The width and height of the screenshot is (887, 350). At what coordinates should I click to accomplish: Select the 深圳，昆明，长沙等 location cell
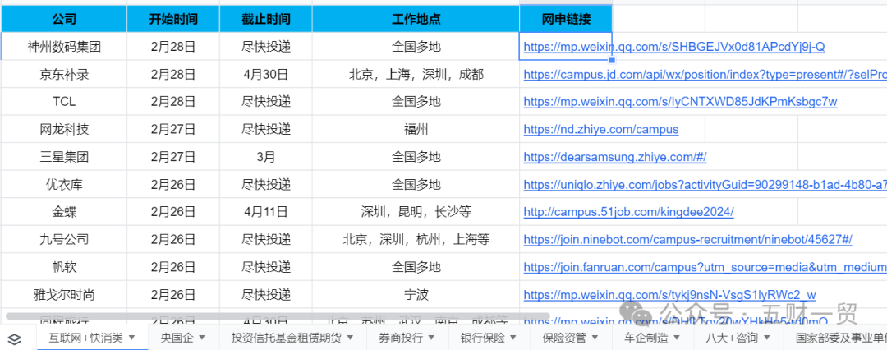click(x=416, y=212)
